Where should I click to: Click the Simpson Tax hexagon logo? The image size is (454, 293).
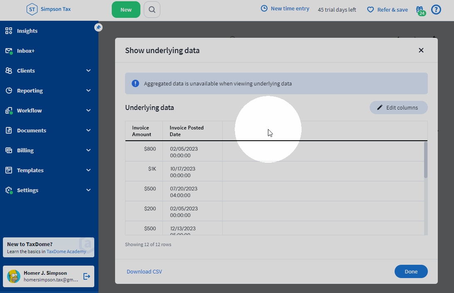tap(32, 9)
